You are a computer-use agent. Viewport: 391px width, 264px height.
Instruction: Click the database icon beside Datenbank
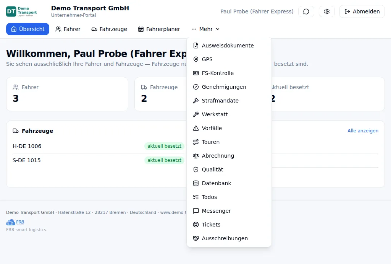point(196,183)
